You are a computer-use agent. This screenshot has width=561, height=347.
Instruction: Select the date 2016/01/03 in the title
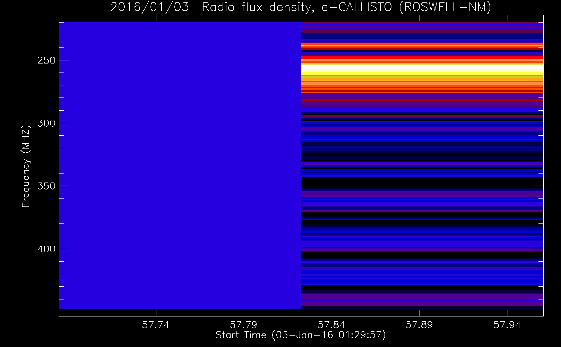pos(150,7)
